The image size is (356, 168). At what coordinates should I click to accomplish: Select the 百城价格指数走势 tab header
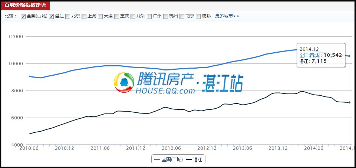point(25,5)
